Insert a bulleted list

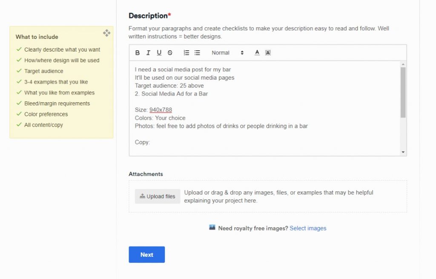click(197, 53)
